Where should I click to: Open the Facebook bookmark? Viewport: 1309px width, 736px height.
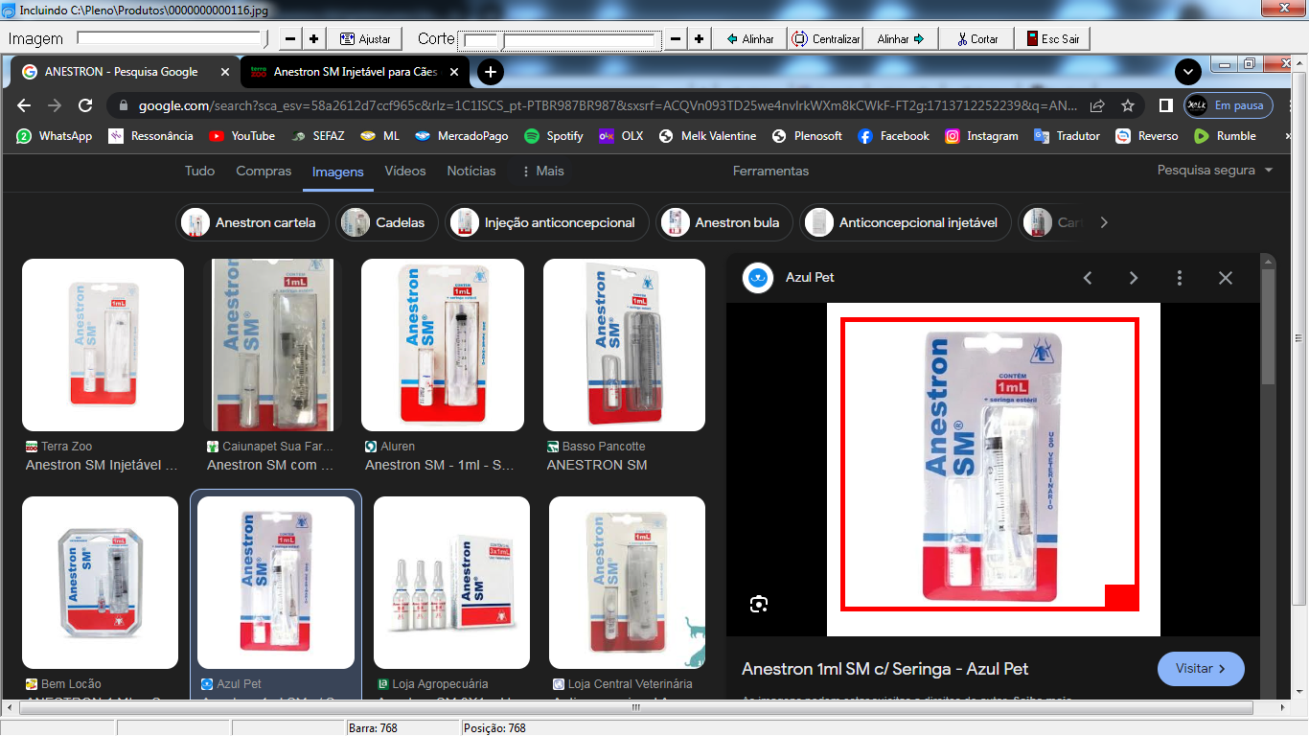[x=894, y=136]
